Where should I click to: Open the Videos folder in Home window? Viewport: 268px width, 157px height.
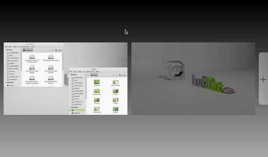pyautogui.click(x=115, y=110)
